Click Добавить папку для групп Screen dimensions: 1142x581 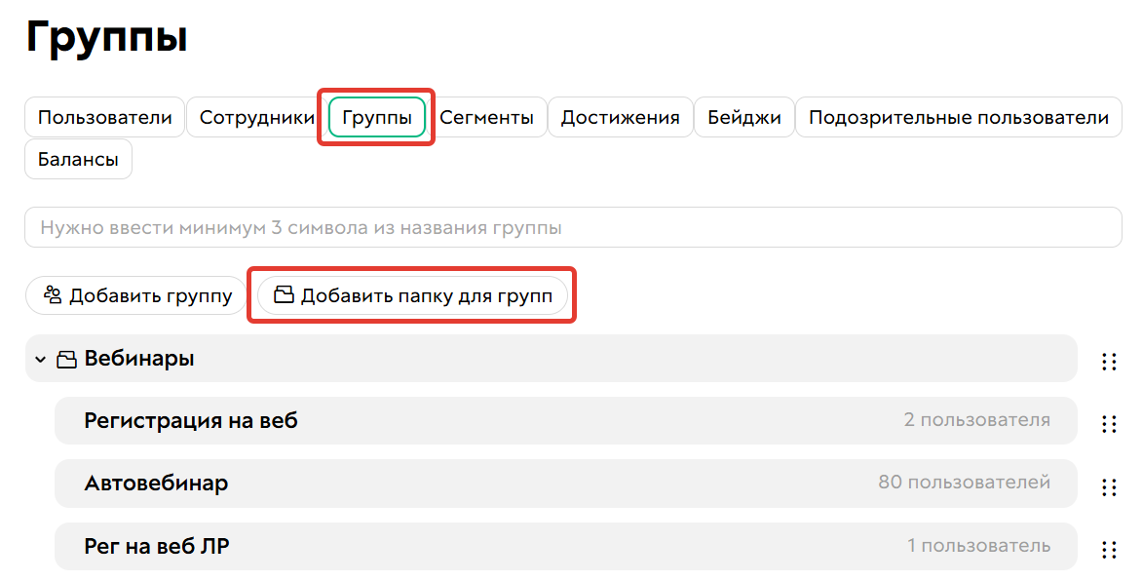click(412, 294)
